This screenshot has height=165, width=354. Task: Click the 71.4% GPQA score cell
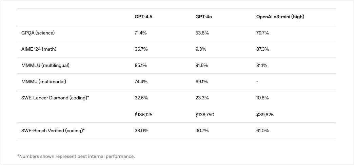point(141,33)
